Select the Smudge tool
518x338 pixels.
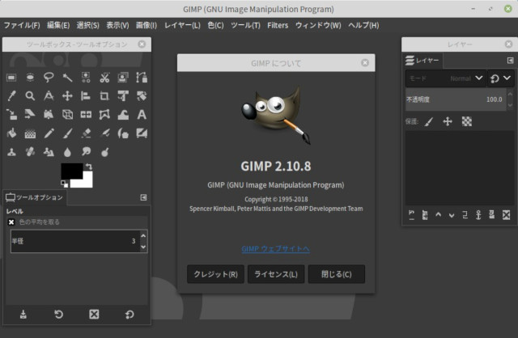(x=86, y=152)
